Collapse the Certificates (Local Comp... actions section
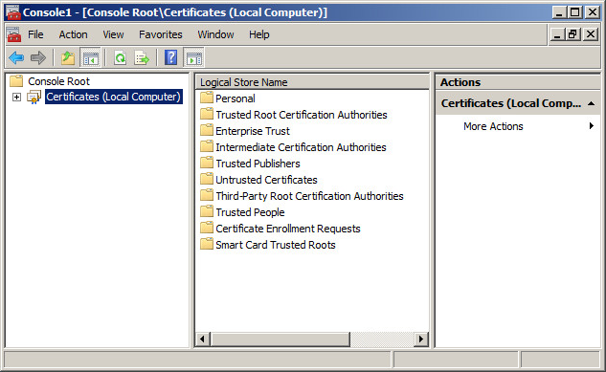Viewport: 606px width, 372px height. pyautogui.click(x=591, y=103)
